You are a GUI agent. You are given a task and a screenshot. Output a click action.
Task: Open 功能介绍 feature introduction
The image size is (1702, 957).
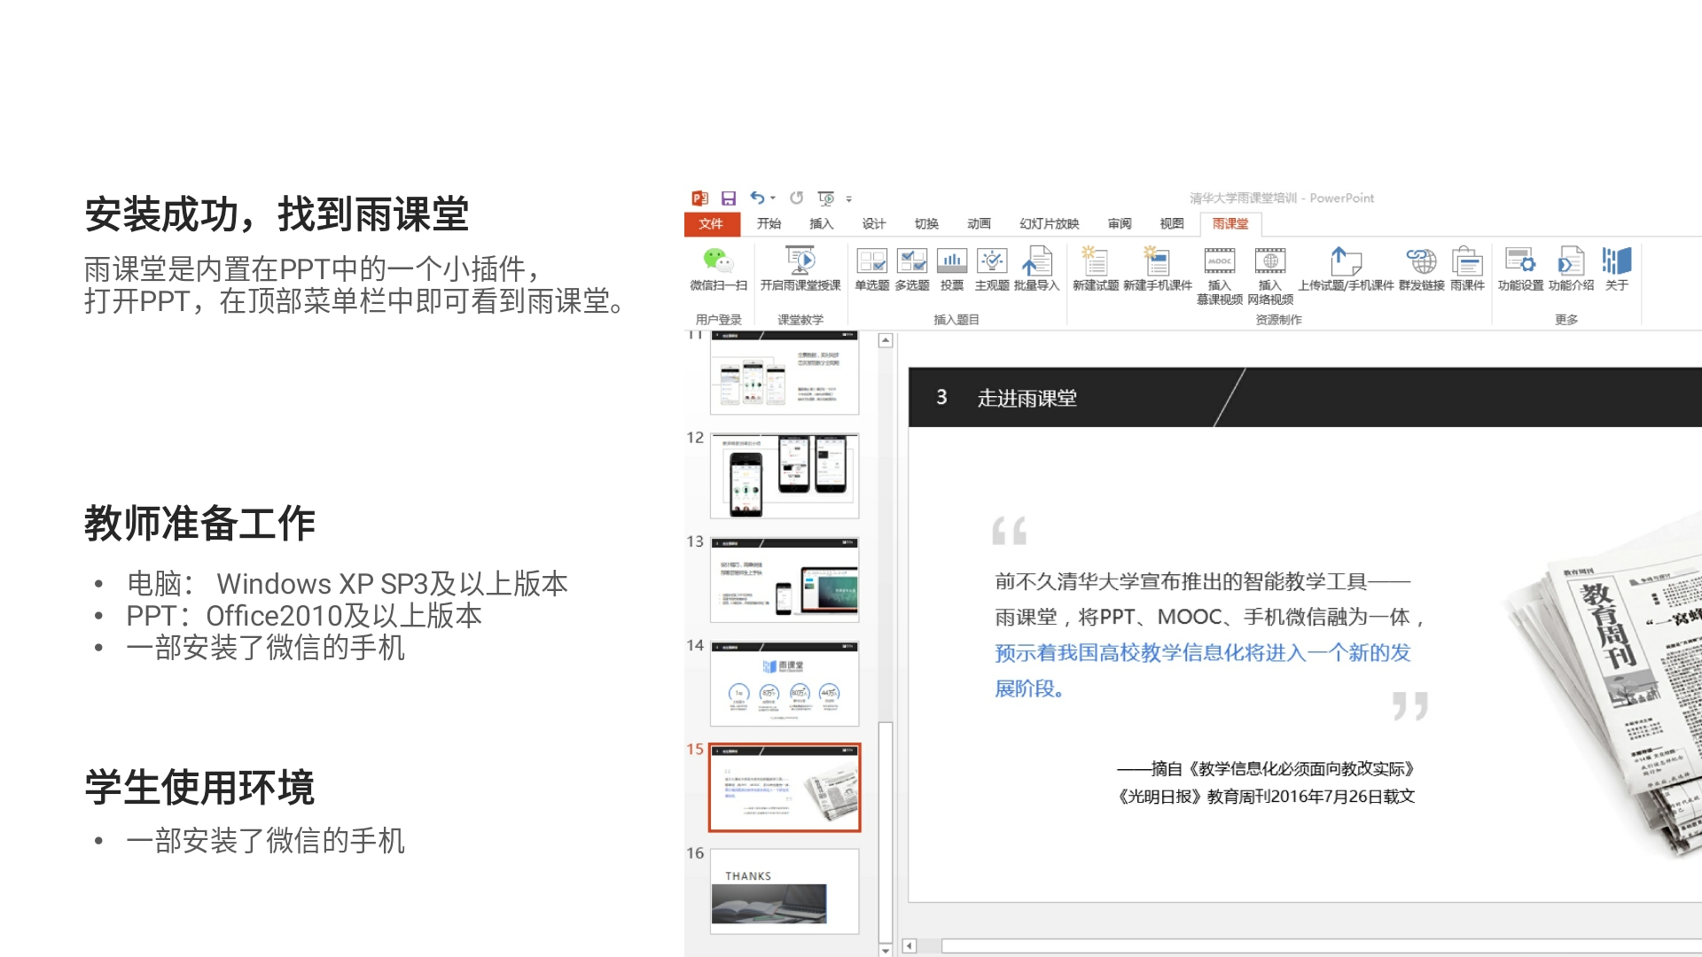[1571, 268]
